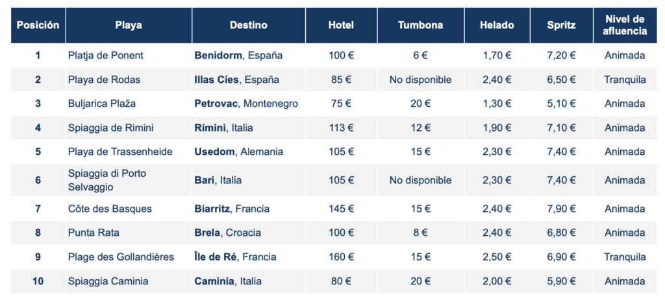
Task: Select the Benidorm, España destination
Action: click(x=238, y=56)
